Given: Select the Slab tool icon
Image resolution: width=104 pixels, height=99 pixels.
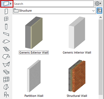Looking at the screenshot, I should coord(6,41).
